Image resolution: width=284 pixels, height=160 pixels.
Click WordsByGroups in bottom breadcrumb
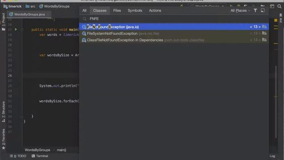pos(37,150)
